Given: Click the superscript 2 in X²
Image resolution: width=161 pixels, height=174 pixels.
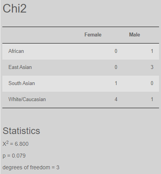Looking at the screenshot, I should [x=7, y=142].
